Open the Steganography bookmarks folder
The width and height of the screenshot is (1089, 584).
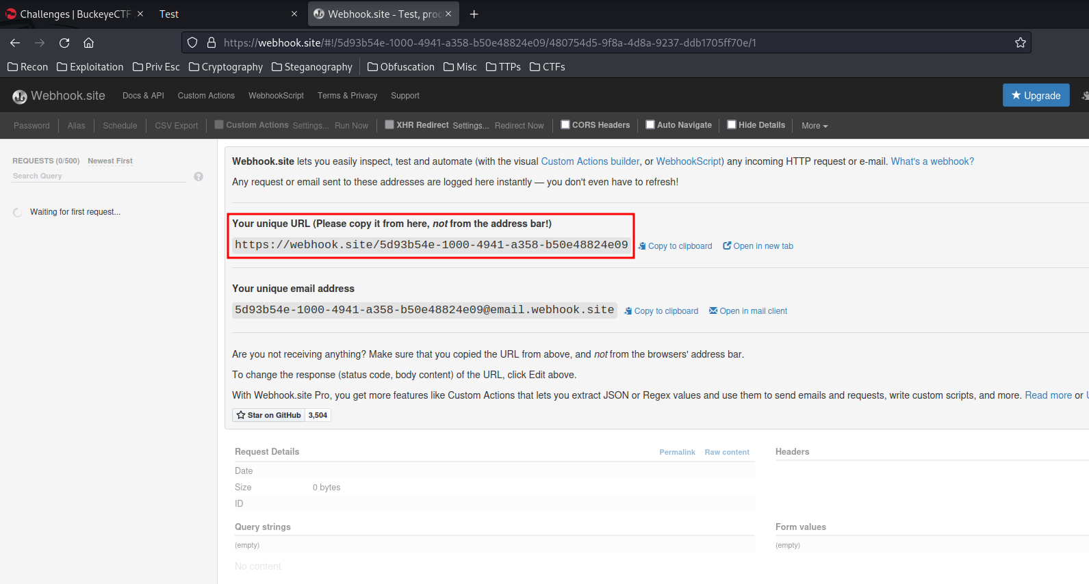click(312, 67)
